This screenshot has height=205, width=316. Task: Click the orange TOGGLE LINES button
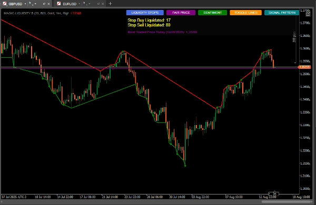tap(245, 13)
